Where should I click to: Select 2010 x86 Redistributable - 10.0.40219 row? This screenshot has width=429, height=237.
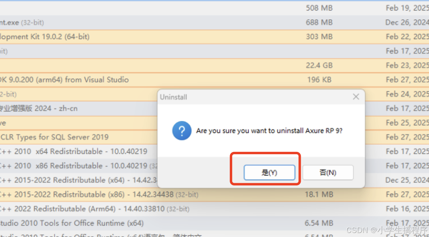(79, 166)
